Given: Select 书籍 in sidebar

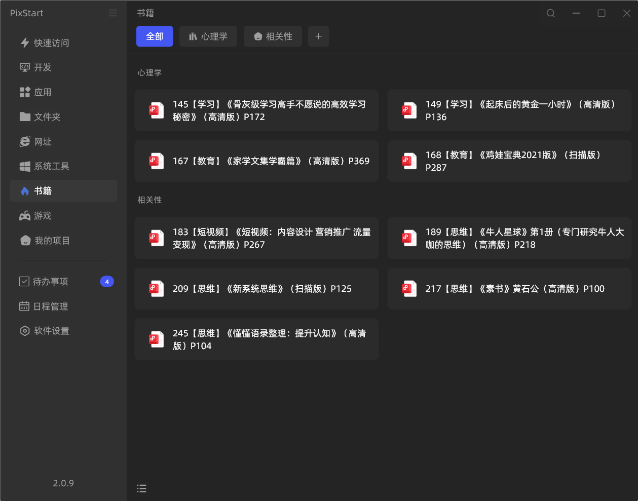Looking at the screenshot, I should pyautogui.click(x=63, y=191).
